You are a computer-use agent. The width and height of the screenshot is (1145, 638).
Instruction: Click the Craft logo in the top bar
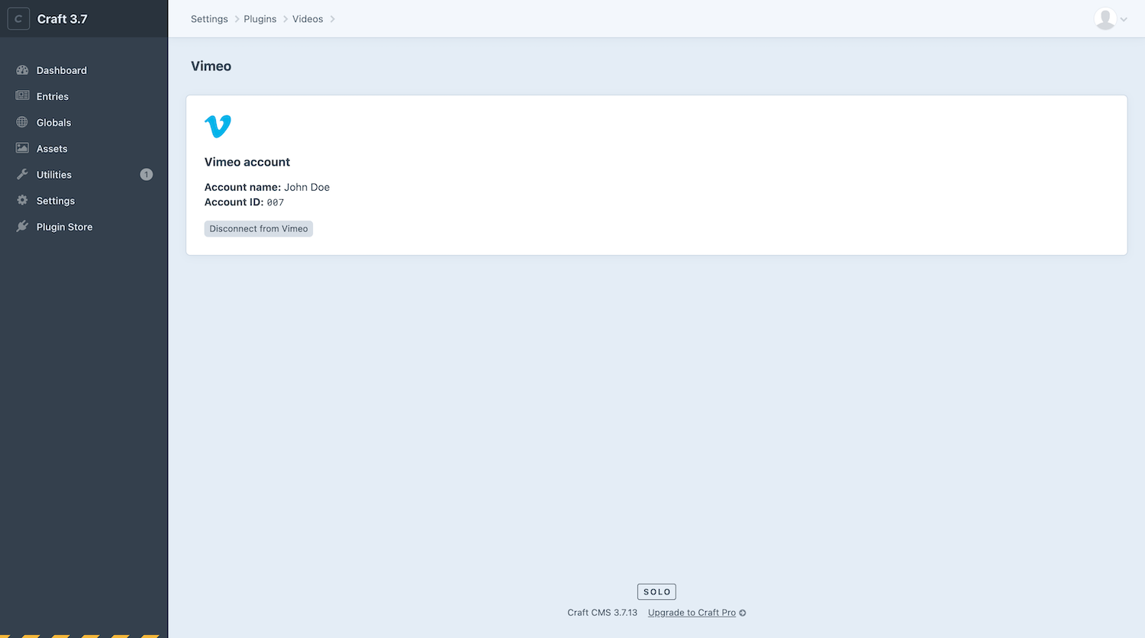pyautogui.click(x=18, y=18)
